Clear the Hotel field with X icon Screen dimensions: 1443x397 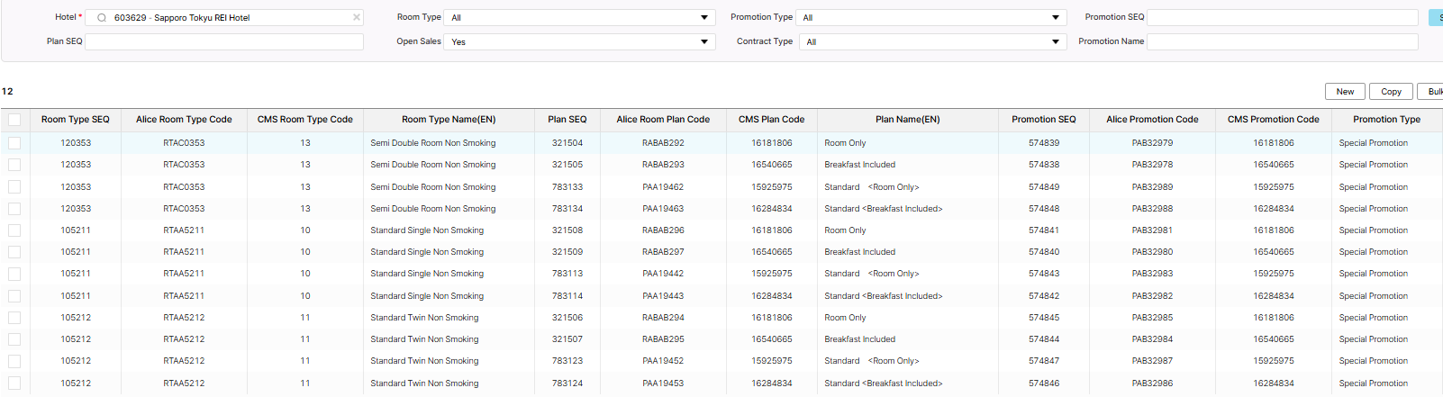click(x=356, y=17)
